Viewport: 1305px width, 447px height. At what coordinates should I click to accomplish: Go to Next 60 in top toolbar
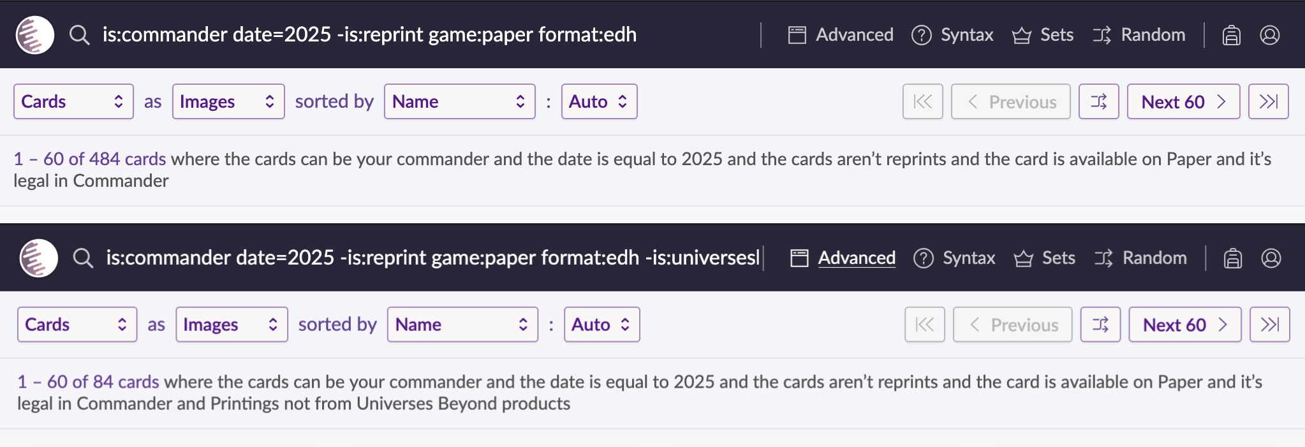[x=1183, y=101]
